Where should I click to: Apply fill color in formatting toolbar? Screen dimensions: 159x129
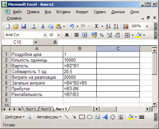(x=138, y=35)
